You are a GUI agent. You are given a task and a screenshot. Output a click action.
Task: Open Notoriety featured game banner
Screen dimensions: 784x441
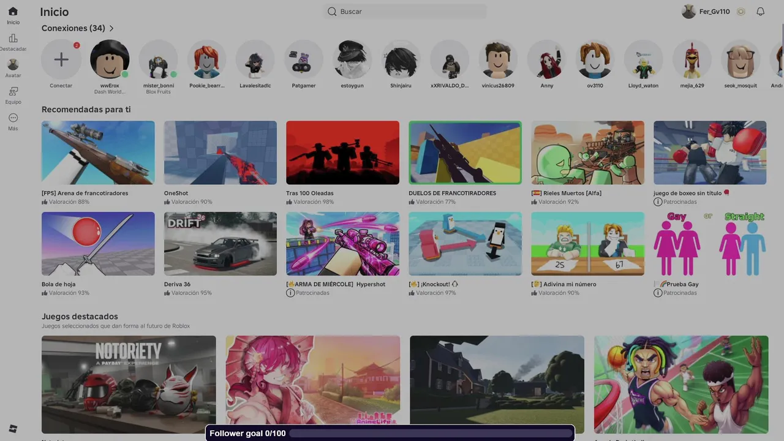click(129, 385)
